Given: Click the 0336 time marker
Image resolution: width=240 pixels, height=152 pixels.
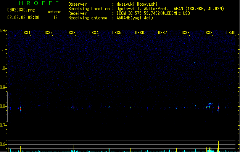Looking at the screenshot, I should 140,33.
